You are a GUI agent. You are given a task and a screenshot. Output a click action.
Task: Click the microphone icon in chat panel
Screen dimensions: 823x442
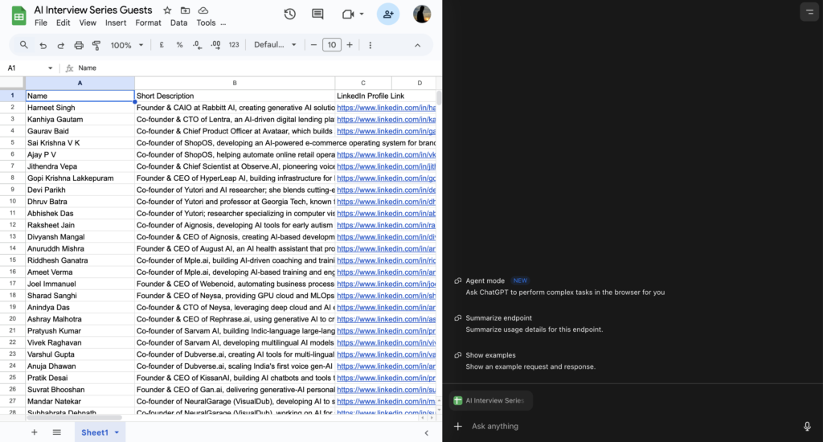click(807, 427)
